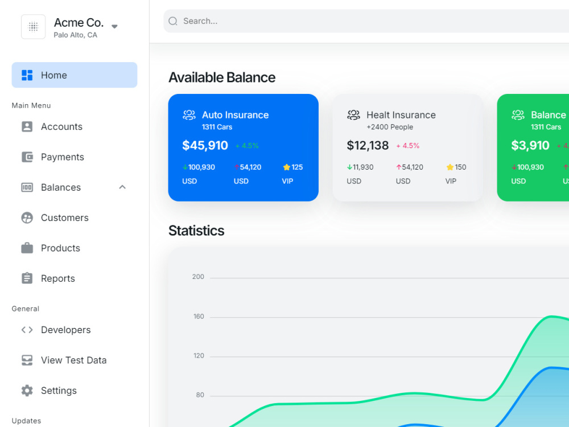
Task: Click the Home dashboard icon
Action: coord(27,75)
